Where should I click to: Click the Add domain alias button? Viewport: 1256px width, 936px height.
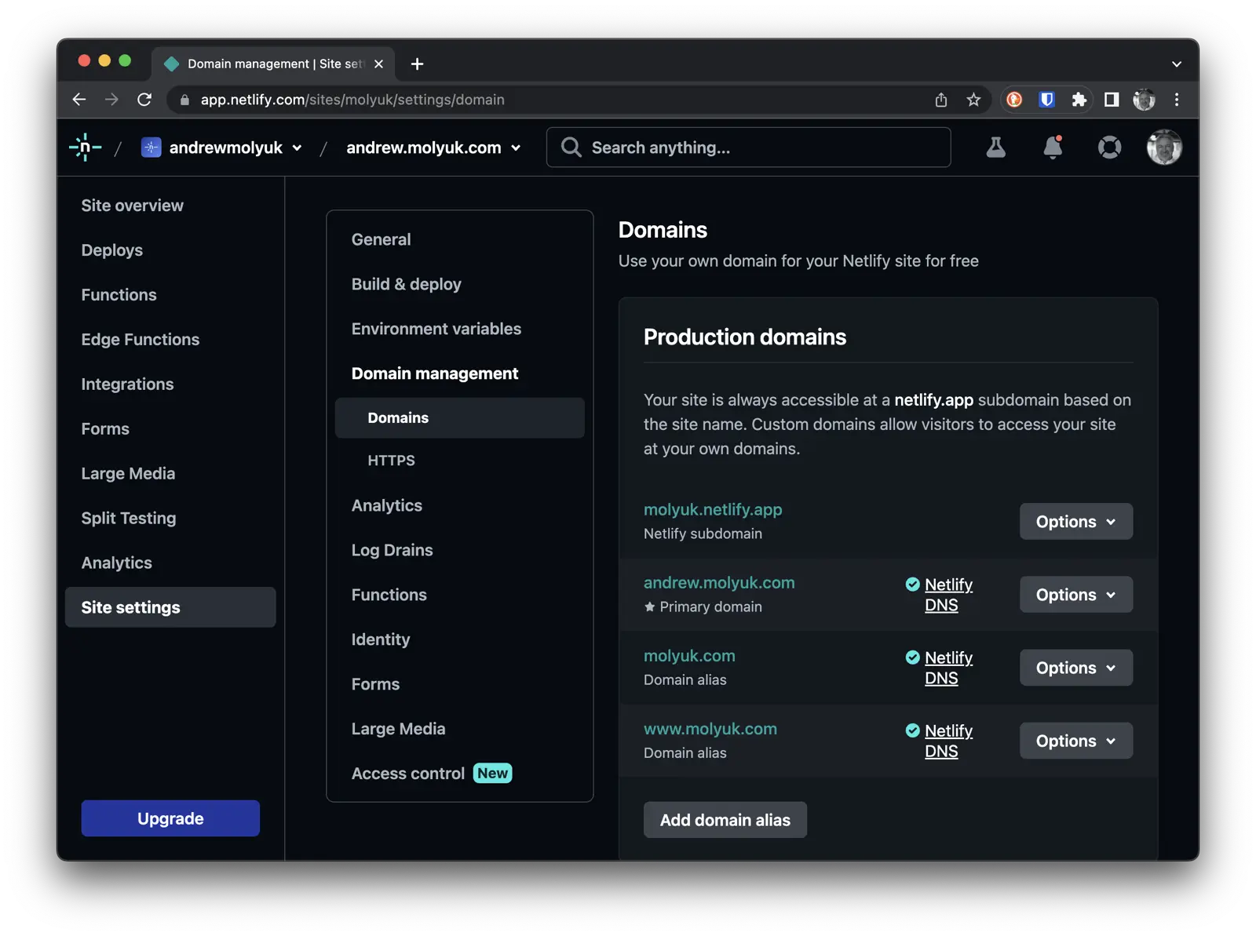pos(725,819)
